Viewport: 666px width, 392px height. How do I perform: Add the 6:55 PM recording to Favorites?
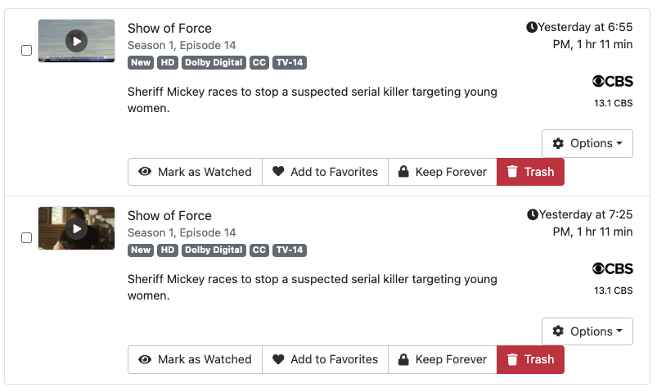click(325, 172)
